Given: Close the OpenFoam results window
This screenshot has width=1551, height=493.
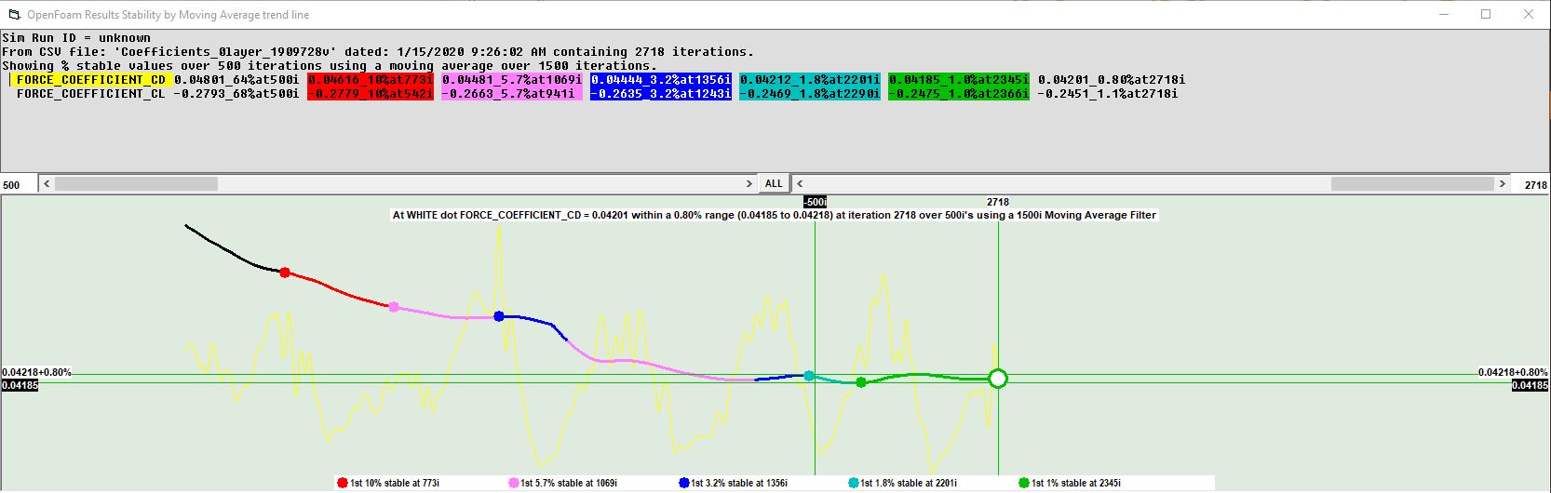Looking at the screenshot, I should point(1529,14).
